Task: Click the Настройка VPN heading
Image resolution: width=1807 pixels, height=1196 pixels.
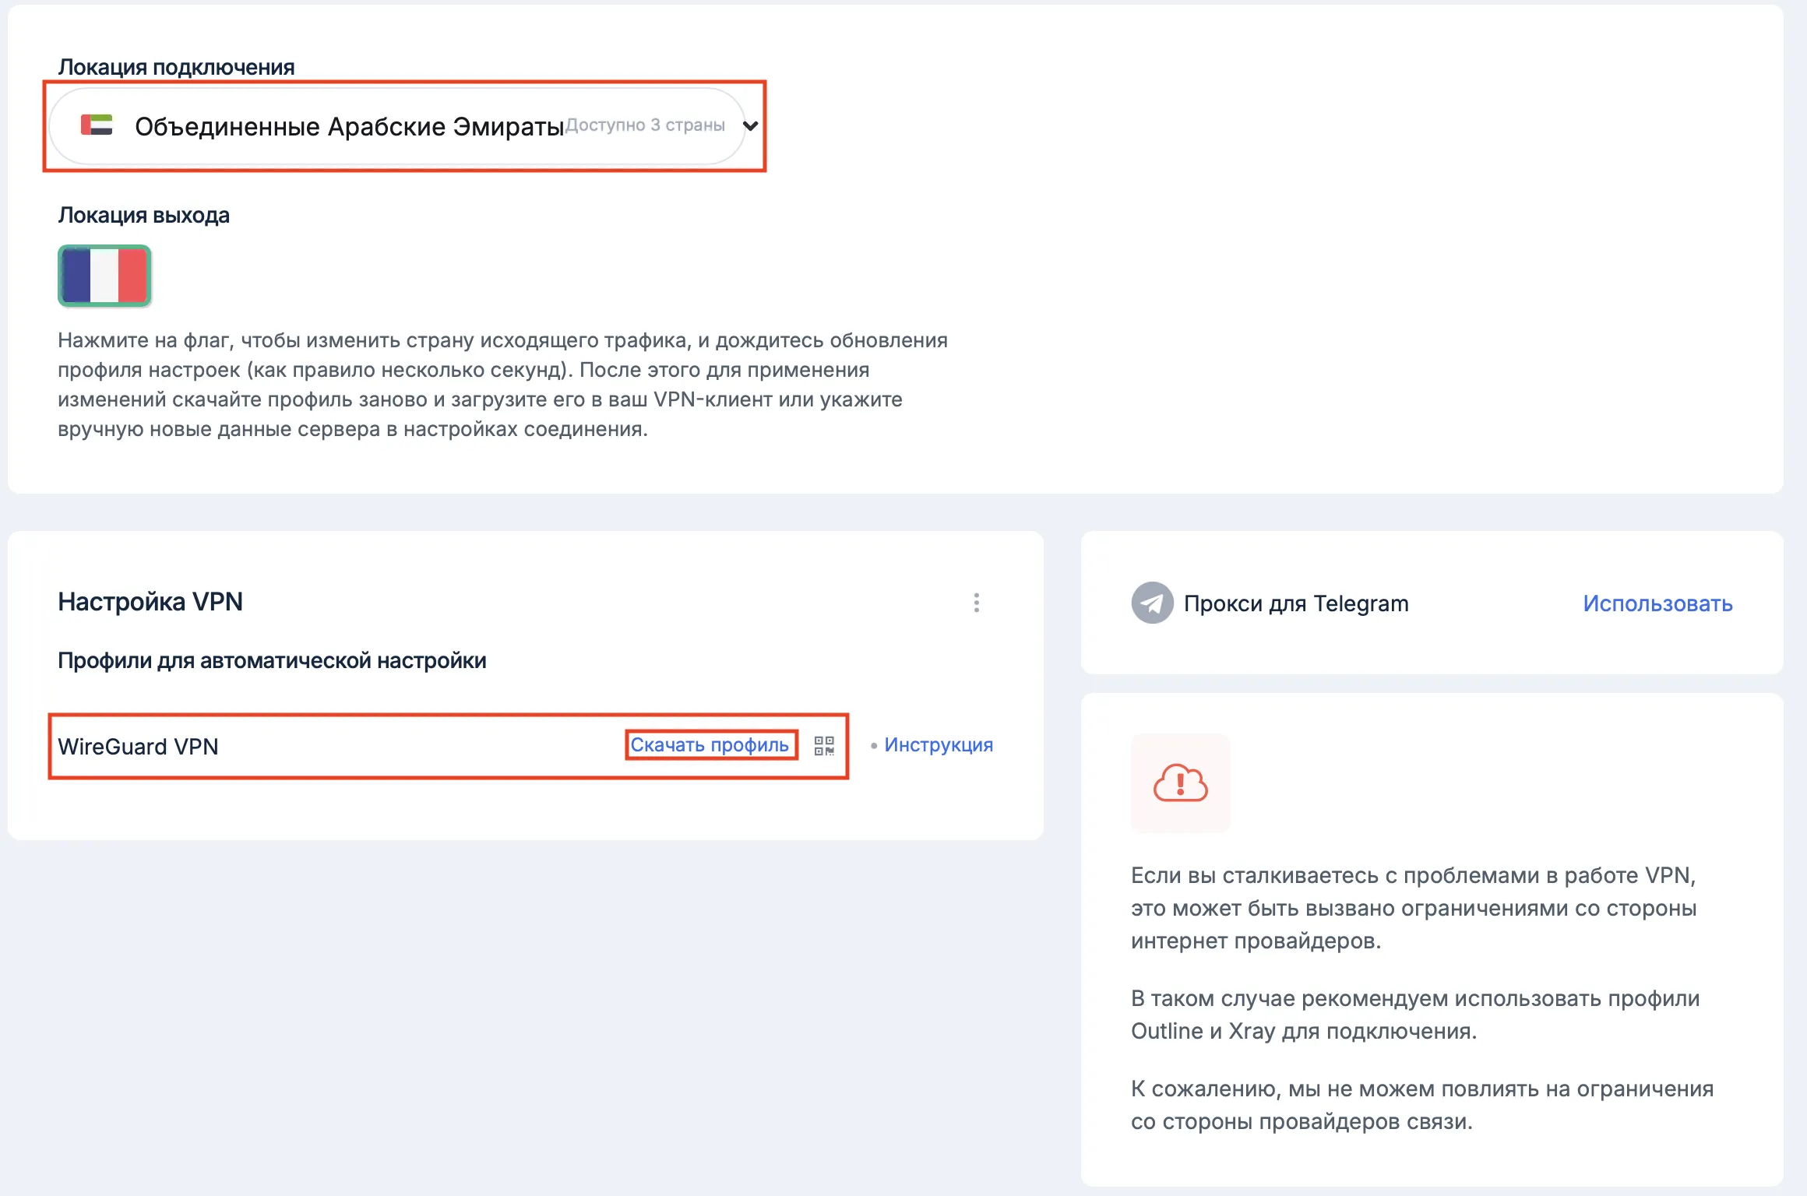Action: point(150,602)
